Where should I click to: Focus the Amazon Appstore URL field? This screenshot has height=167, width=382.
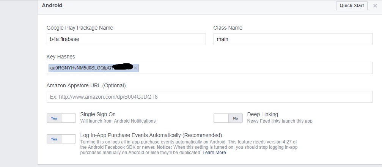coord(209,97)
